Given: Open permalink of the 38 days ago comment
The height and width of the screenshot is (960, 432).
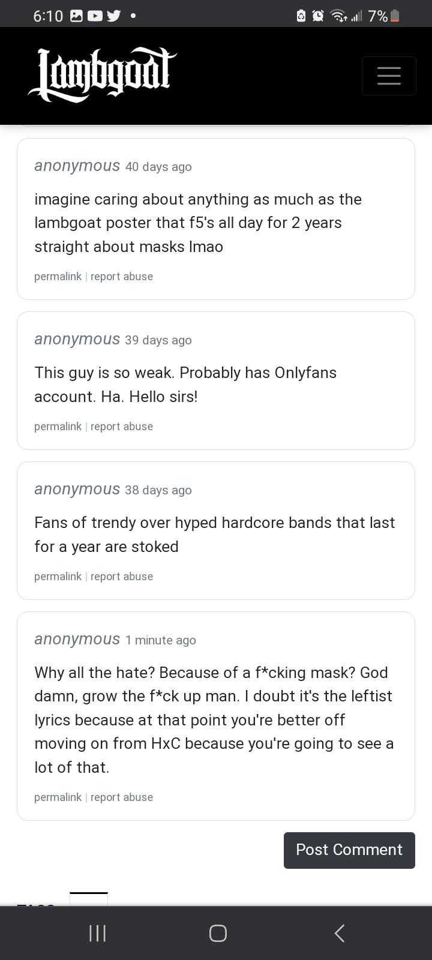Looking at the screenshot, I should point(58,577).
